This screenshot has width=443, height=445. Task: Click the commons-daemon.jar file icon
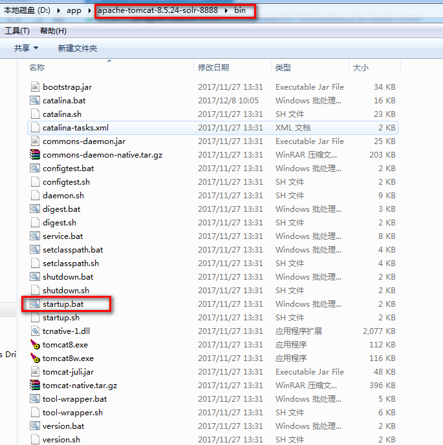(35, 141)
